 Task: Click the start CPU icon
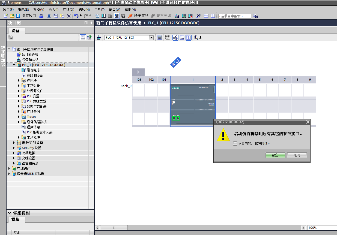pyautogui.click(x=184, y=16)
